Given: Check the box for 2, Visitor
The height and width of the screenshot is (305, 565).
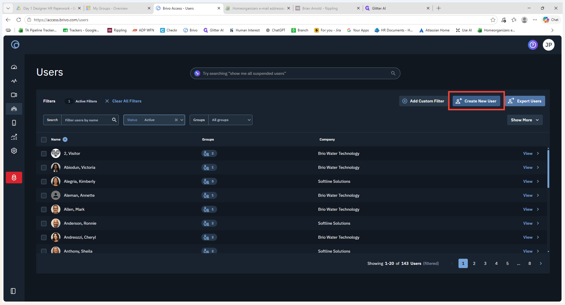Looking at the screenshot, I should (x=44, y=154).
